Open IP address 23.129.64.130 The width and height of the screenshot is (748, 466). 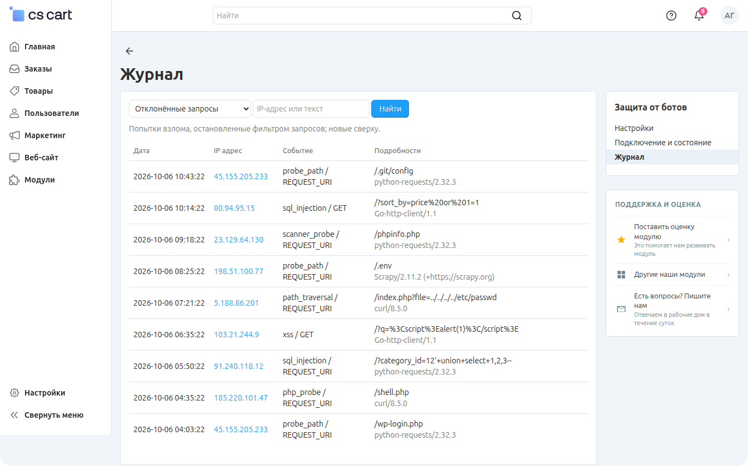tap(238, 240)
